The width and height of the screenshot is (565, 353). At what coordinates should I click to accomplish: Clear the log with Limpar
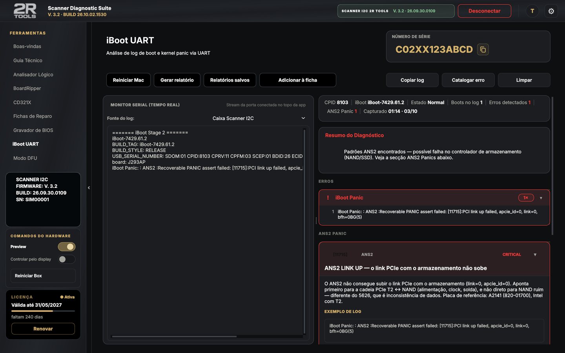point(524,80)
